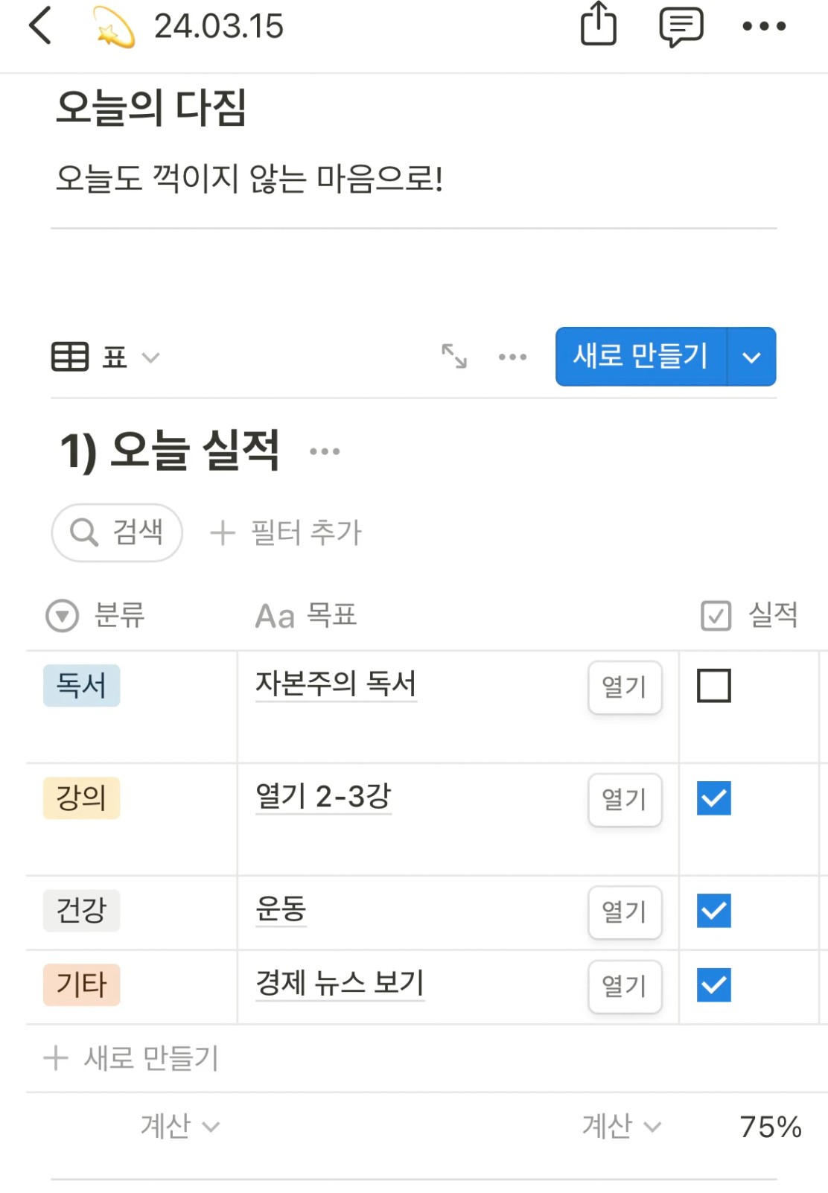Uncheck the 경제 뉴스 보기 checkbox
Image resolution: width=828 pixels, height=1193 pixels.
(x=714, y=985)
